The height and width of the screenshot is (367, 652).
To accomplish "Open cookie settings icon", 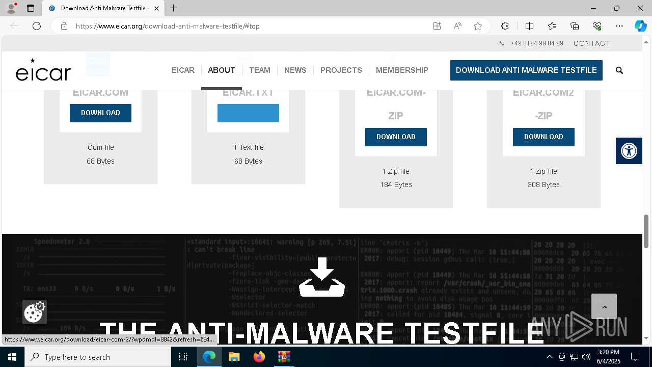I will 35,312.
